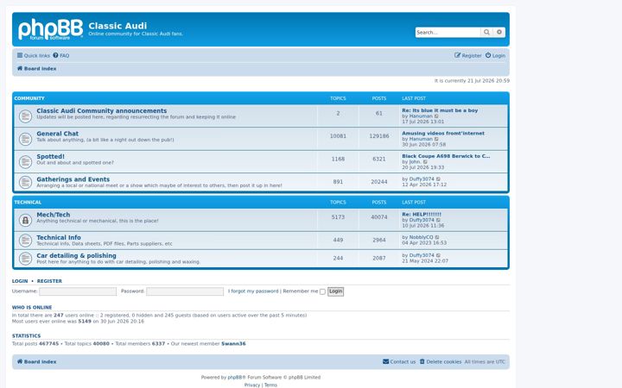View latest post icon beside John.
This screenshot has width=622, height=388.
[x=425, y=161]
